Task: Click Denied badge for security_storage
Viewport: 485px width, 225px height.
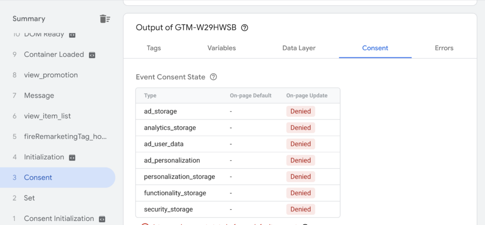Action: tap(300, 209)
